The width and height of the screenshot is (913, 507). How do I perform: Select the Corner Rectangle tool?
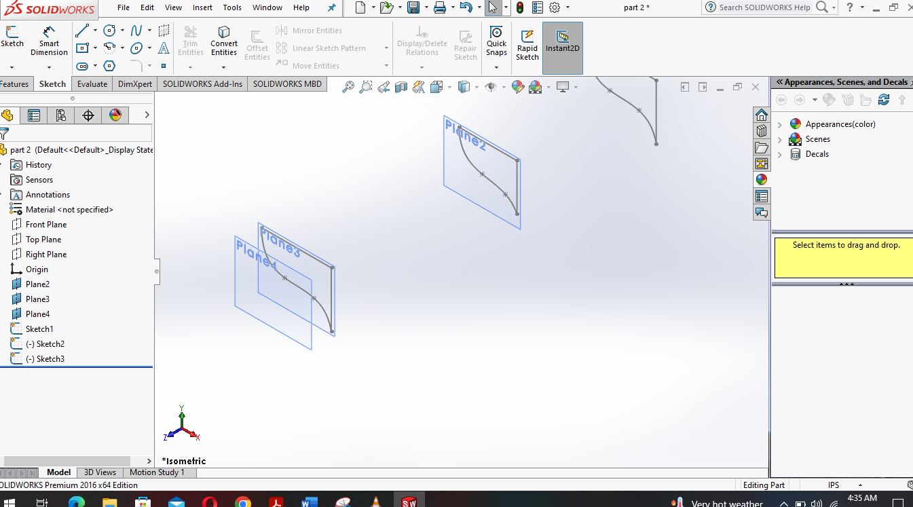82,48
